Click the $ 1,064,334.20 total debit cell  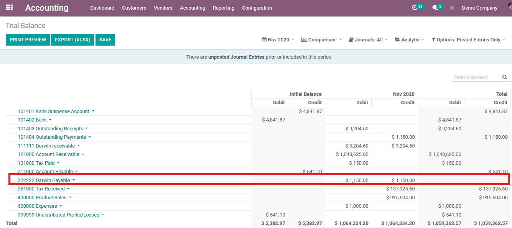(x=352, y=223)
